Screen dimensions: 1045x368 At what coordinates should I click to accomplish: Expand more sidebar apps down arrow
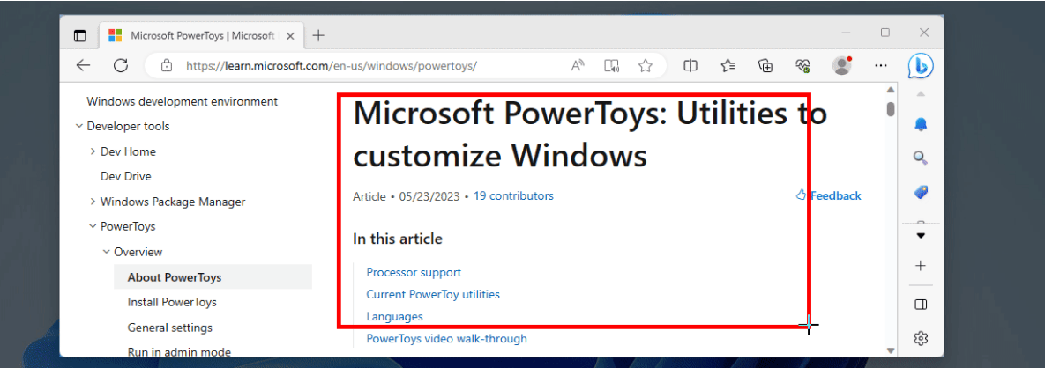921,236
